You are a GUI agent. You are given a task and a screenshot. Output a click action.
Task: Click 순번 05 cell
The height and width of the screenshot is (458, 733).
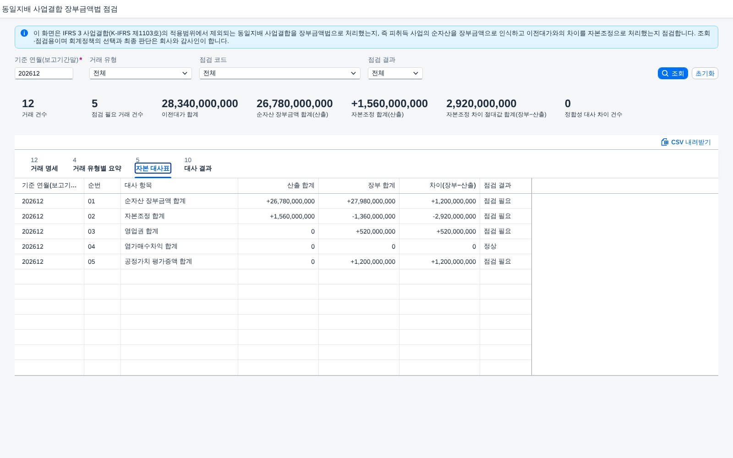tap(102, 262)
